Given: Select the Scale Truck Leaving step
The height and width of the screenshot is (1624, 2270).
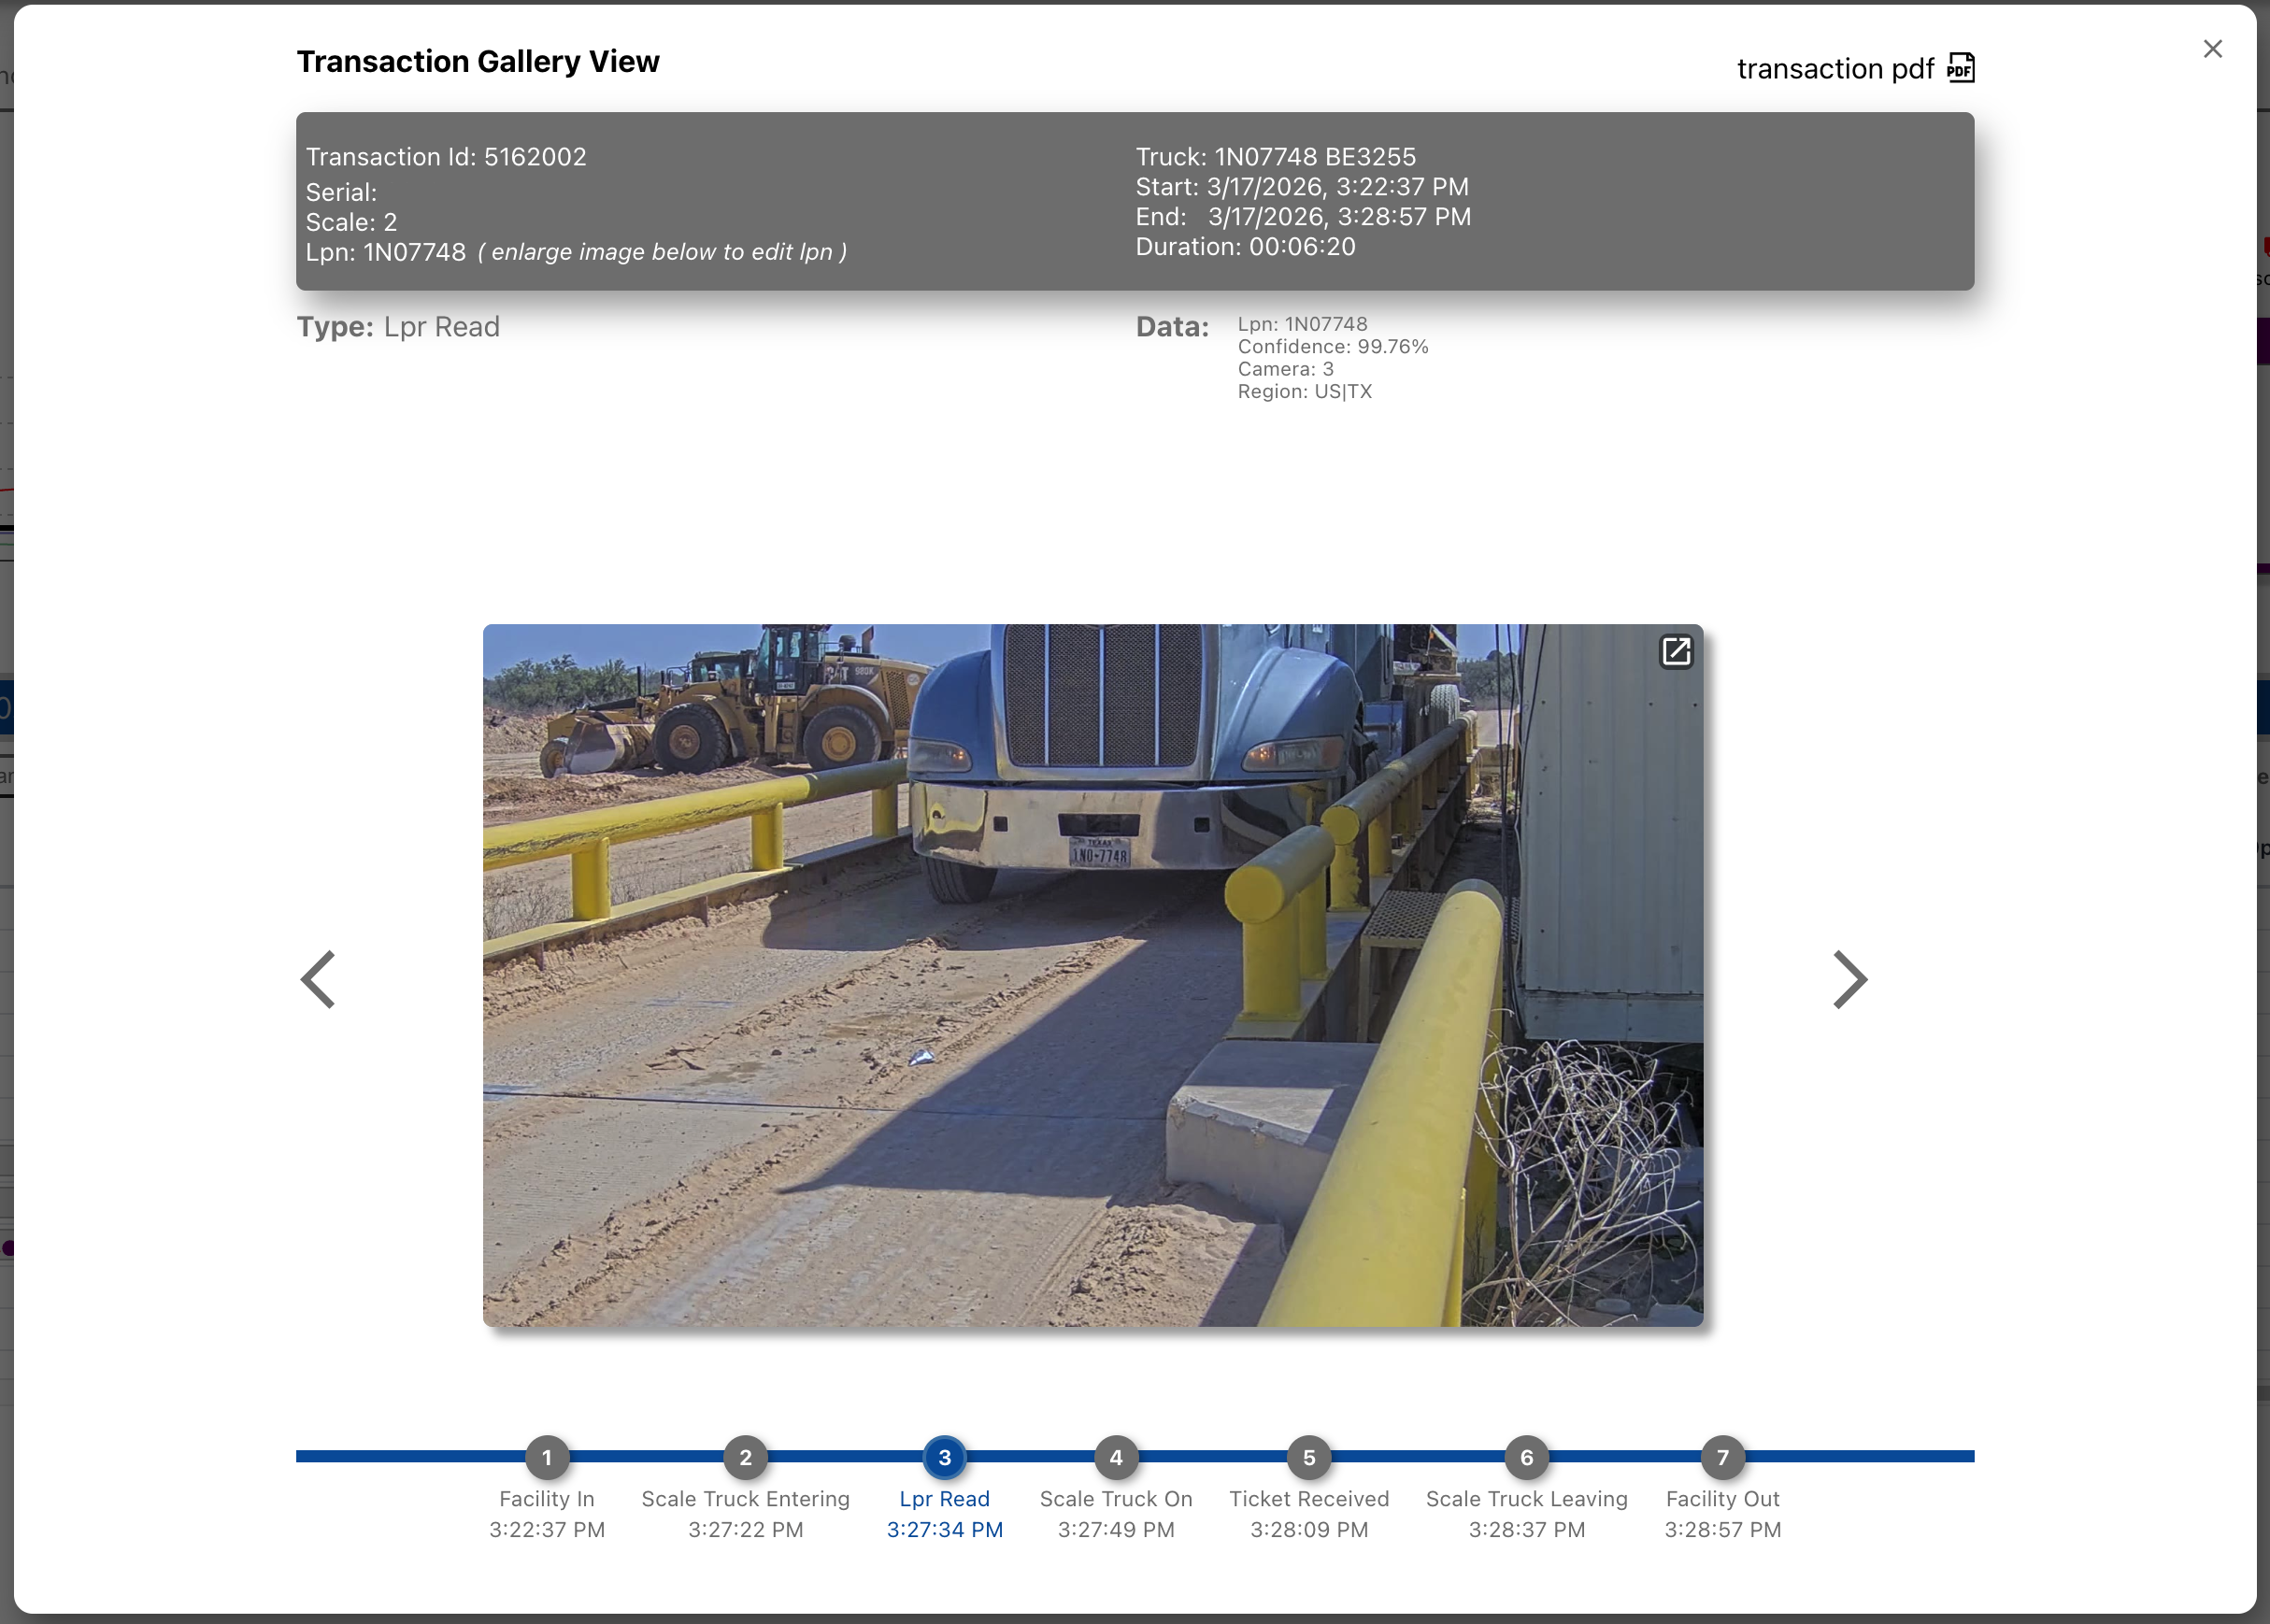Looking at the screenshot, I should 1525,1458.
